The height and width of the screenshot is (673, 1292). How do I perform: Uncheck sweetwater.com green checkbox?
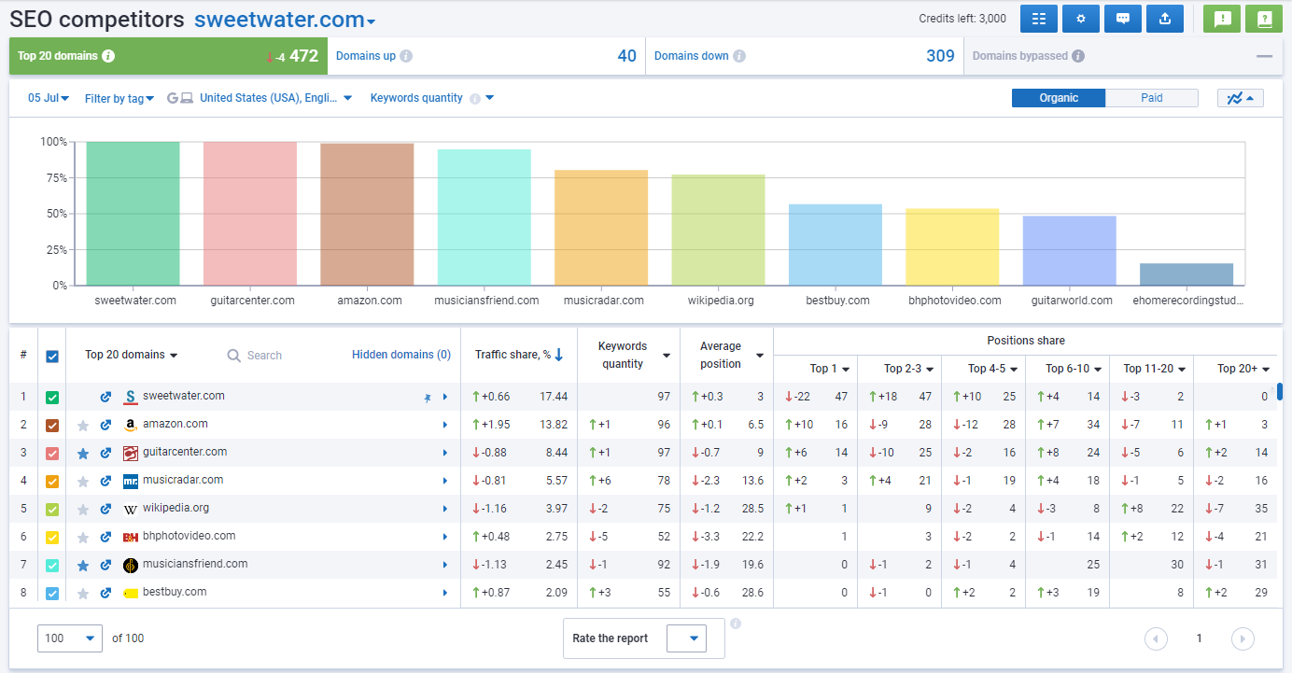click(52, 398)
